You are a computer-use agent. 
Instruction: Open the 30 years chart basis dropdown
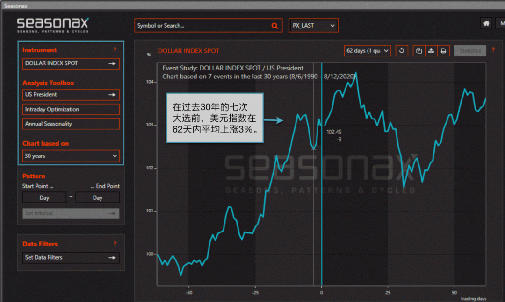[71, 156]
